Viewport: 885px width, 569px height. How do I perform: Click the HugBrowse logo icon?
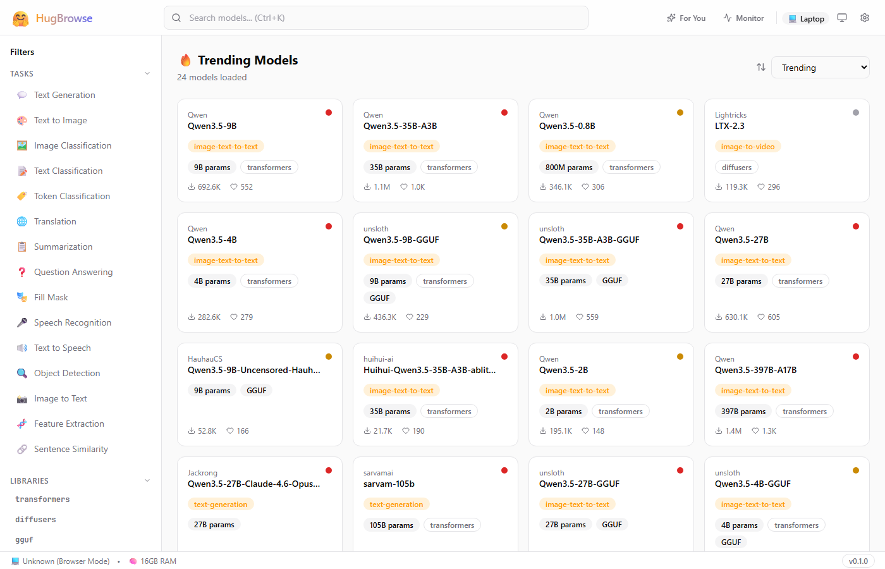21,18
